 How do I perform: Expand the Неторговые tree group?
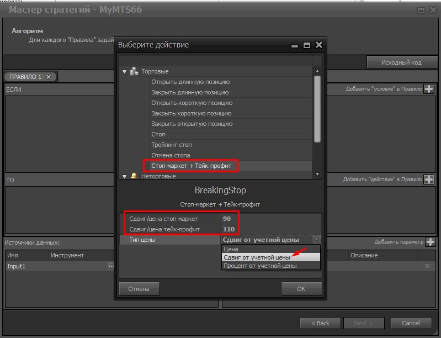[x=124, y=176]
